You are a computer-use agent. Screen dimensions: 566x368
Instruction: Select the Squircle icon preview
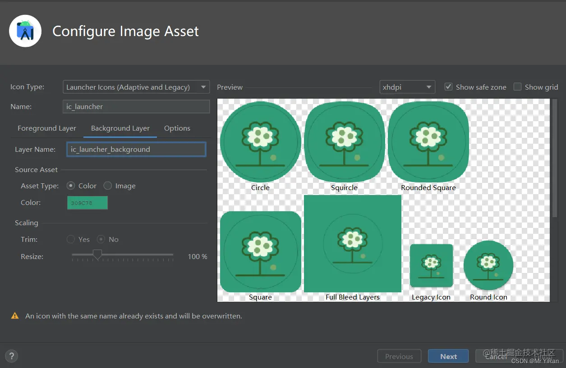(x=344, y=142)
